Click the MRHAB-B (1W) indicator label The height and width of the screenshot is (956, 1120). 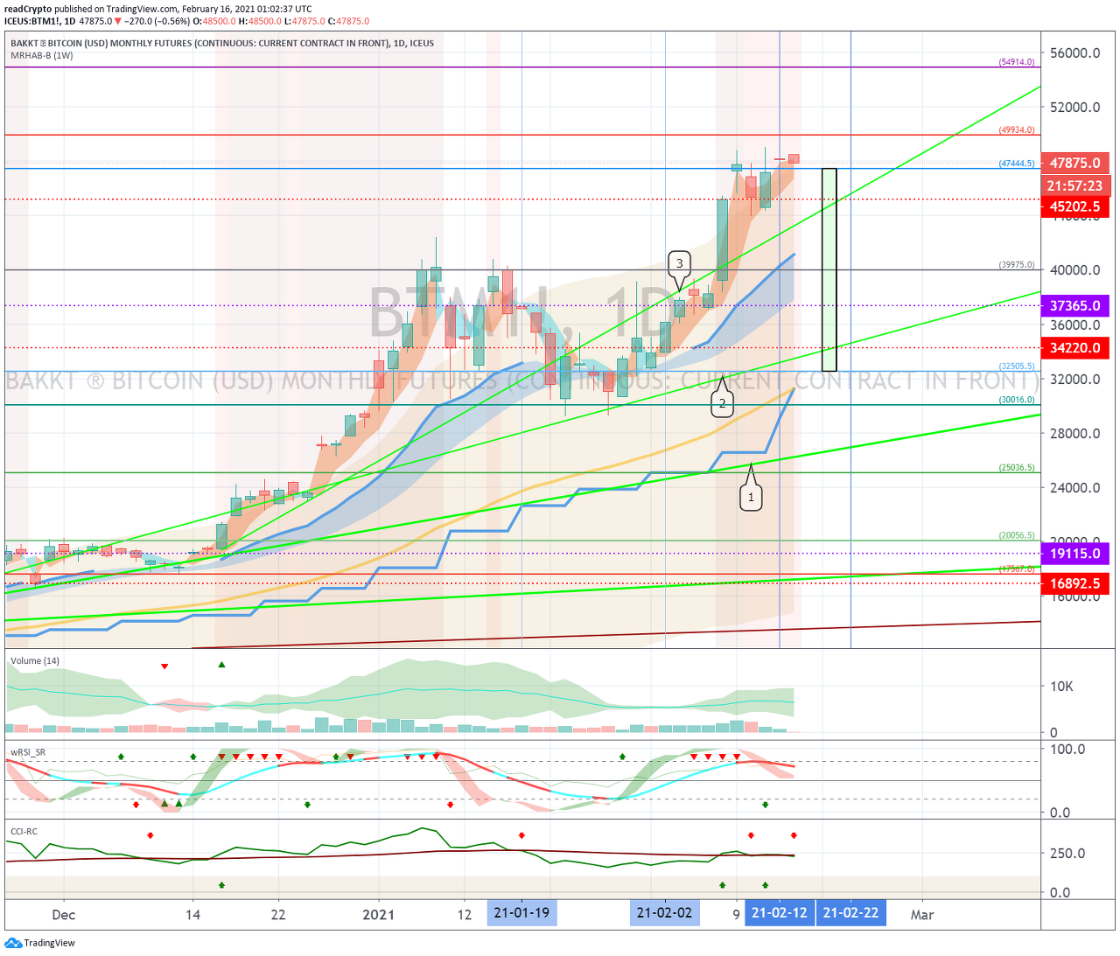pyautogui.click(x=42, y=55)
